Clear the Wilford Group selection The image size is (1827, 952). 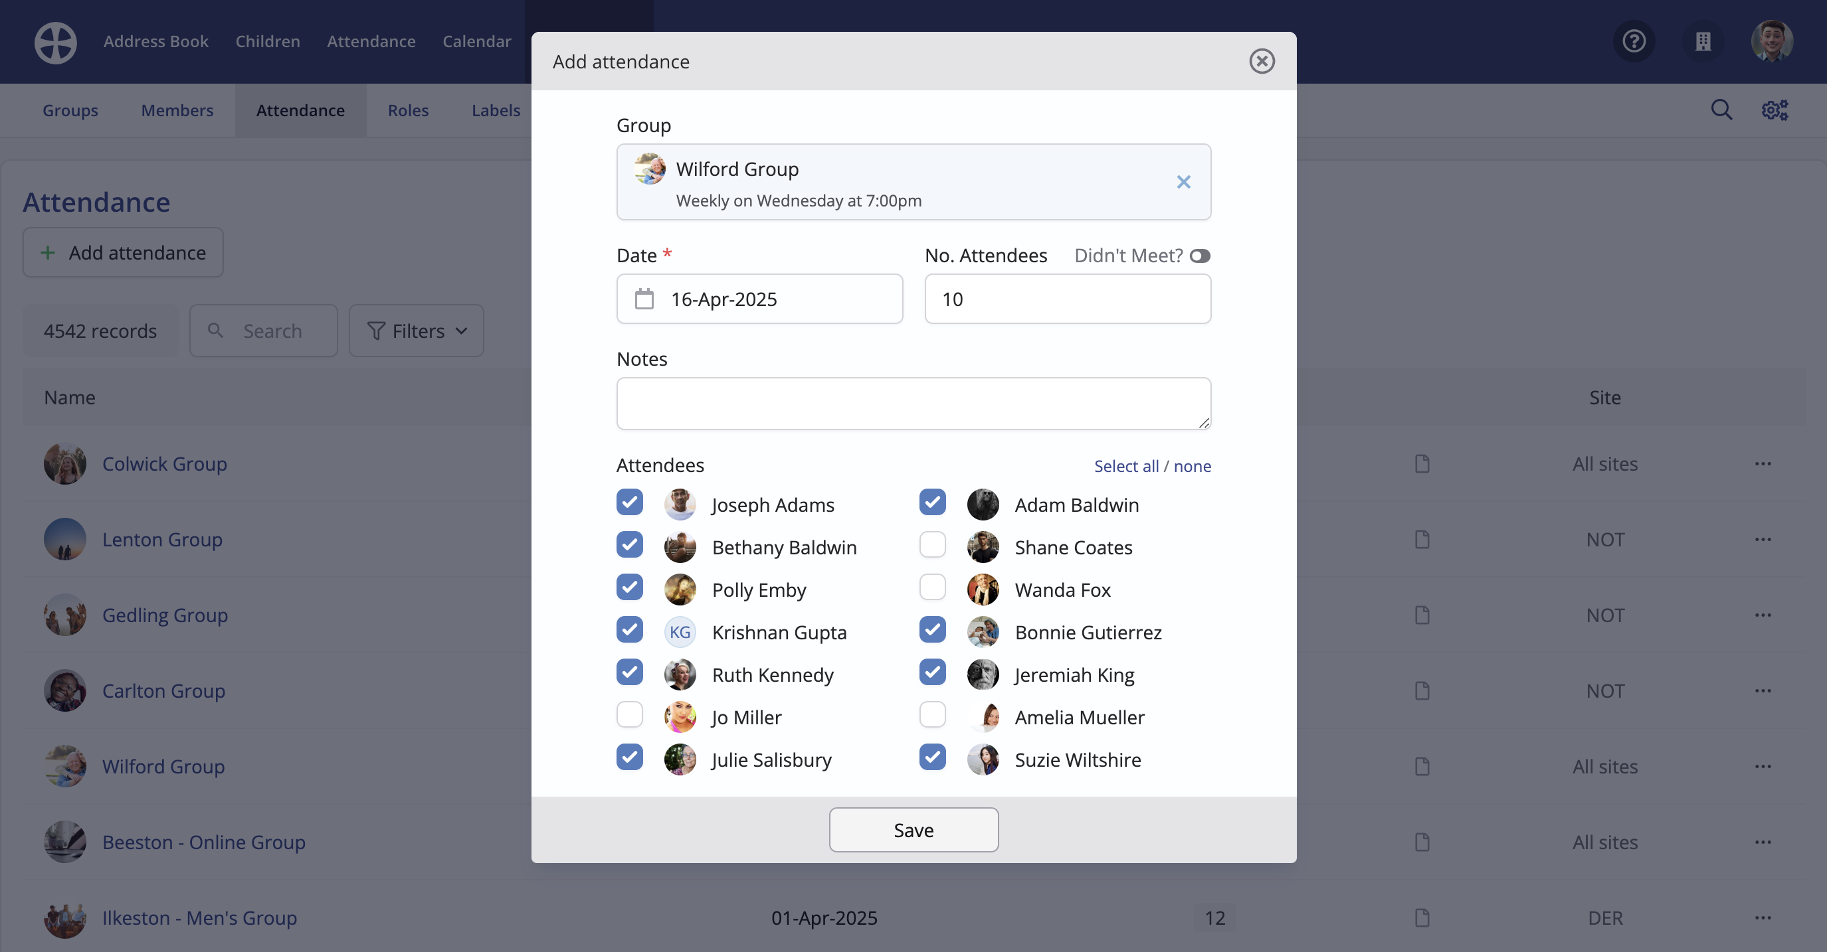(1183, 182)
